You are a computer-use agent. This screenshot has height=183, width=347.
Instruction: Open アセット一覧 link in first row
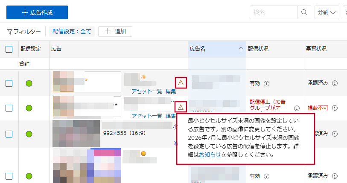pos(147,91)
